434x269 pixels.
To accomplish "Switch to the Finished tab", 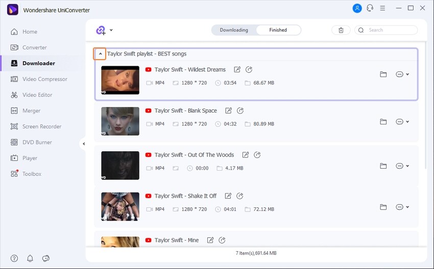I will point(278,30).
